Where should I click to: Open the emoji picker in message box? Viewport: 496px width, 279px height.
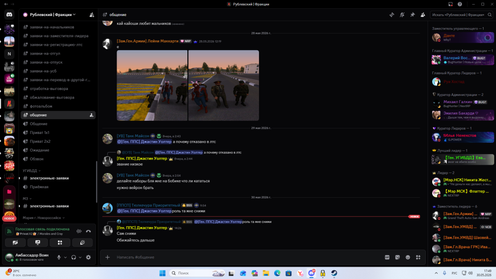pos(408,257)
